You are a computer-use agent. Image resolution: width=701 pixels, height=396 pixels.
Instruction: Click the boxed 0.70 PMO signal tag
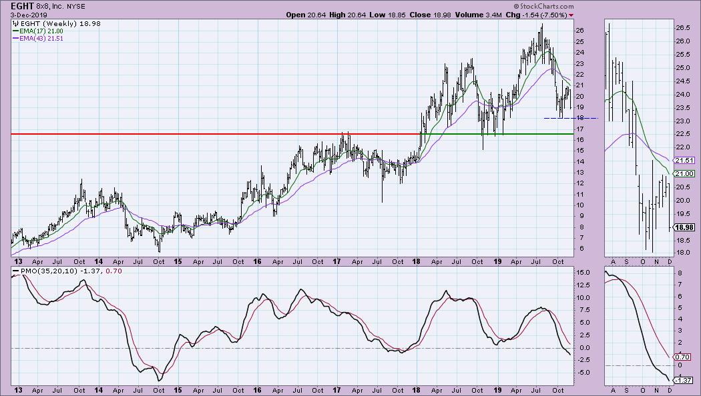point(682,357)
